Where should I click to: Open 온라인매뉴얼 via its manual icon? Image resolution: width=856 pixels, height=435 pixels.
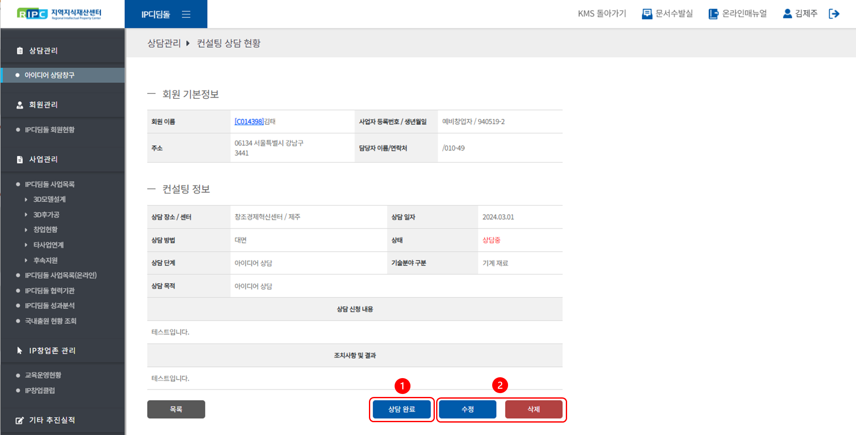pyautogui.click(x=713, y=14)
